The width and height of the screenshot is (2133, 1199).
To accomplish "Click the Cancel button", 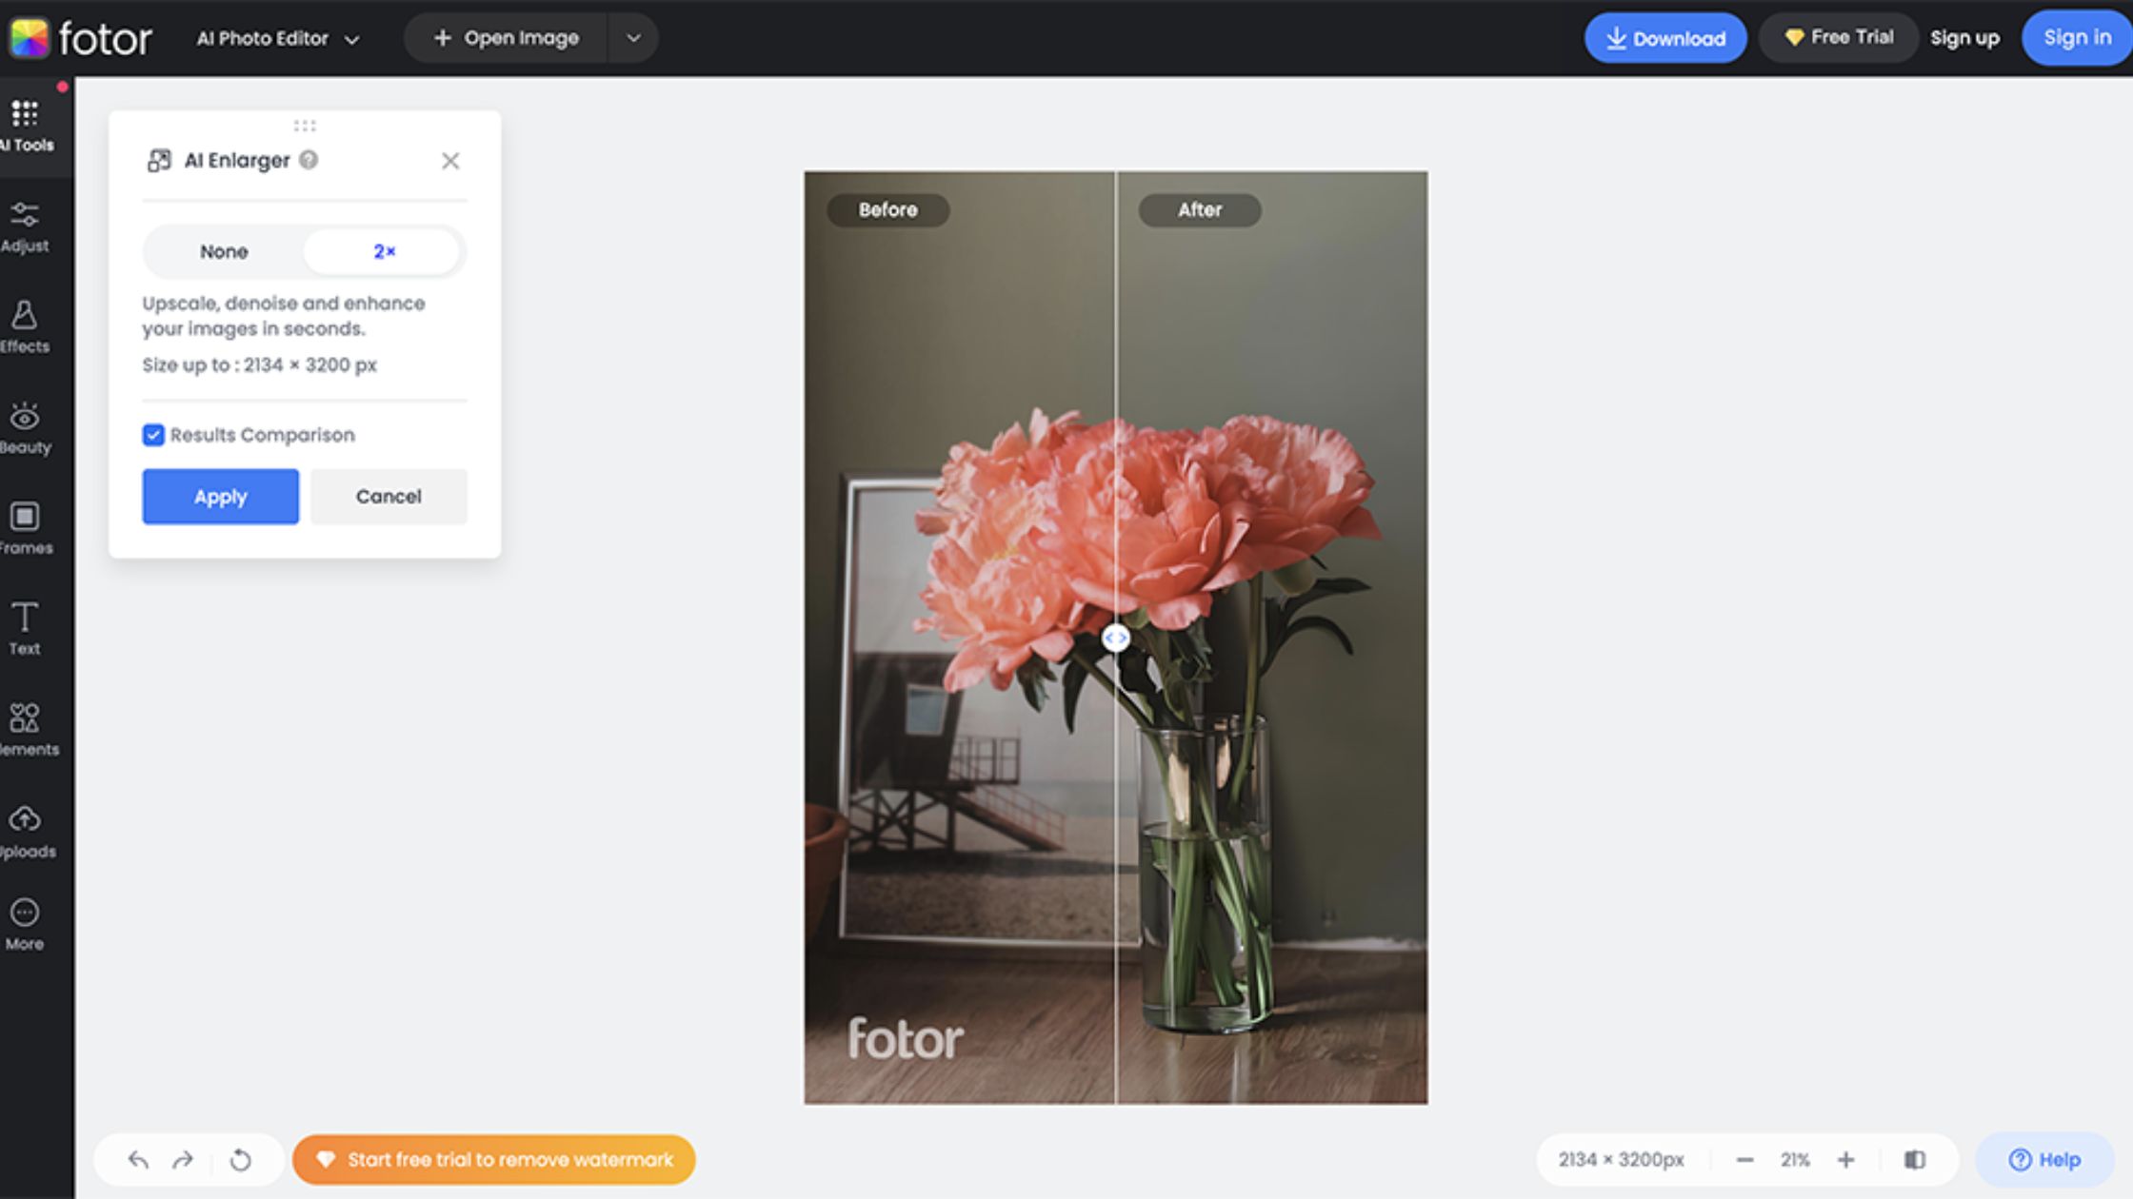I will pos(389,497).
